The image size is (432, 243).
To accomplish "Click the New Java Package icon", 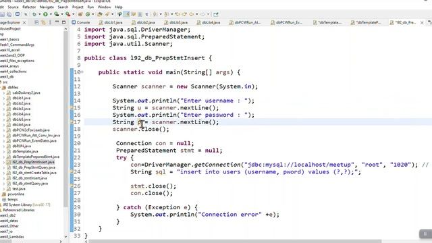I will pos(80,14).
